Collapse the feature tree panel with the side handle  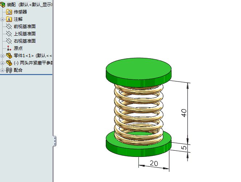click(55, 141)
